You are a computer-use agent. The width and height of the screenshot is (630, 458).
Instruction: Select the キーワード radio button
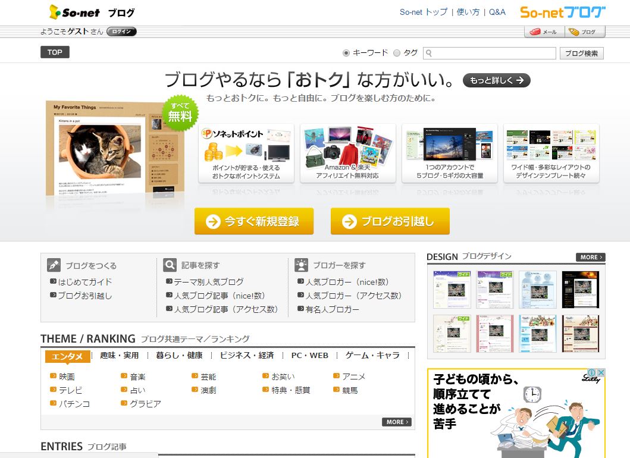click(346, 53)
